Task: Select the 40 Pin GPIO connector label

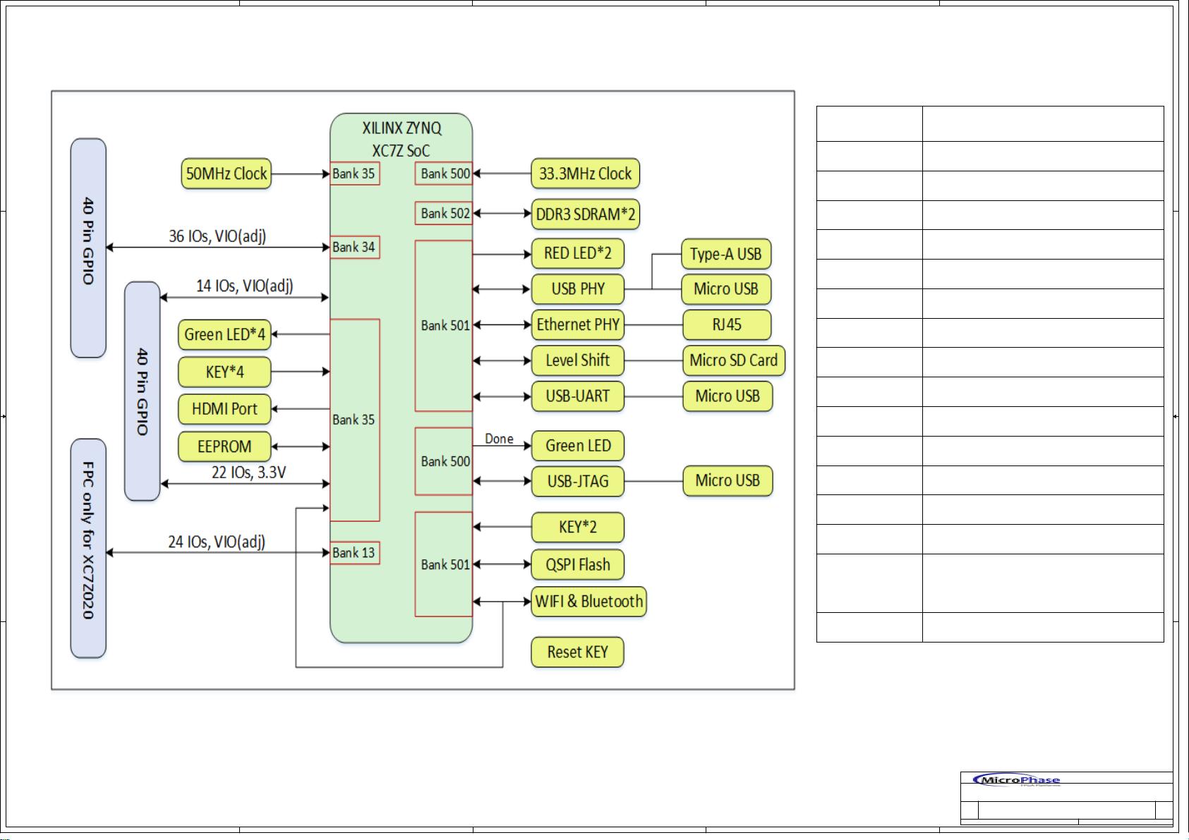Action: [87, 248]
